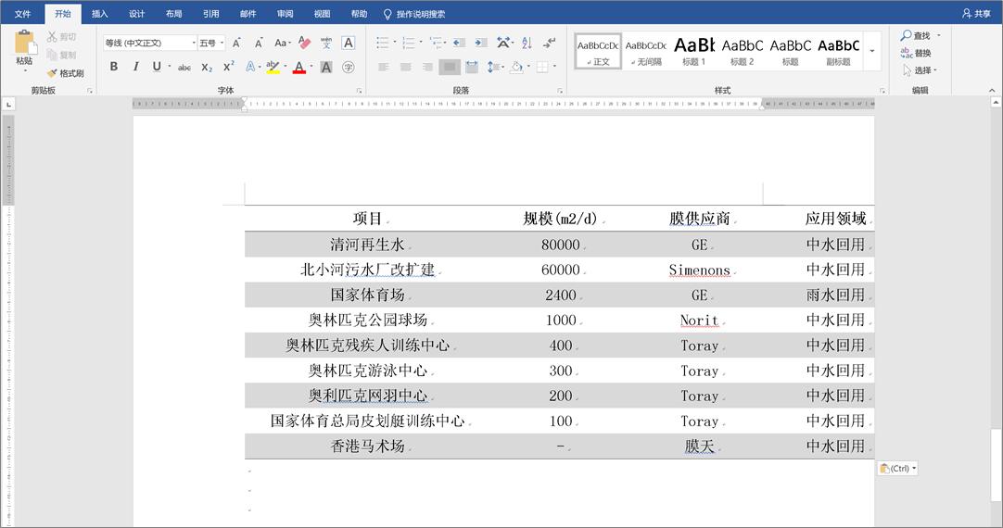This screenshot has width=1003, height=528.
Task: Justify the paragraph text
Action: coord(450,67)
